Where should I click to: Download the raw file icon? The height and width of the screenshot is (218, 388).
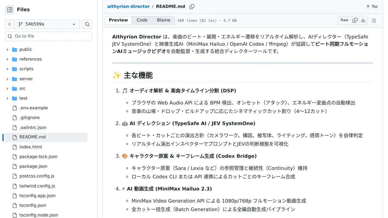363,20
